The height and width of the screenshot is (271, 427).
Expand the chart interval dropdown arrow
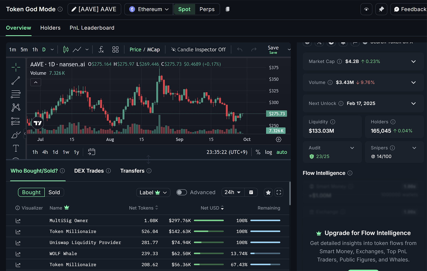(x=52, y=50)
